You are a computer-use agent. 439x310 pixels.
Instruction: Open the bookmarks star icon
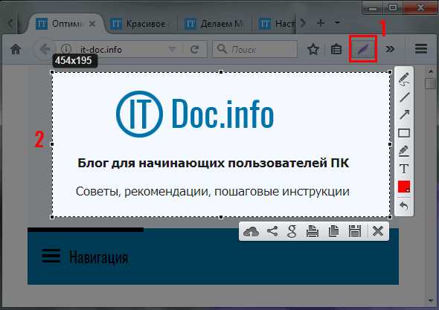click(x=313, y=49)
